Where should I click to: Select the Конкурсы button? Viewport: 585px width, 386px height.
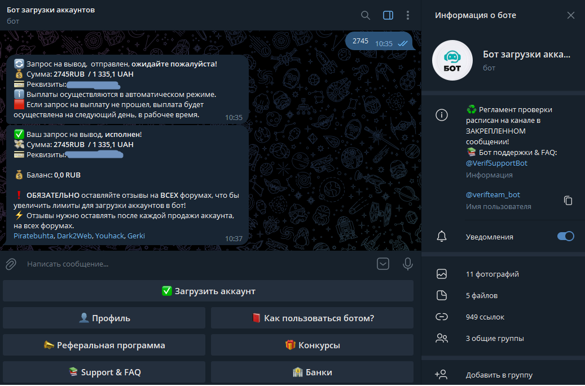pos(312,345)
